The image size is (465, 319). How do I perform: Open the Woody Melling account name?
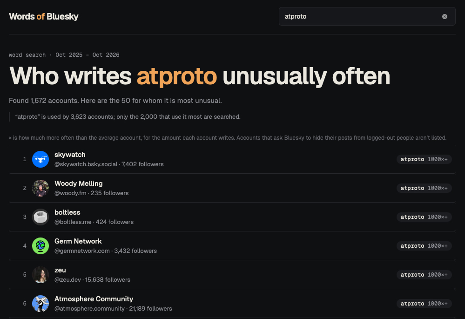pos(79,183)
